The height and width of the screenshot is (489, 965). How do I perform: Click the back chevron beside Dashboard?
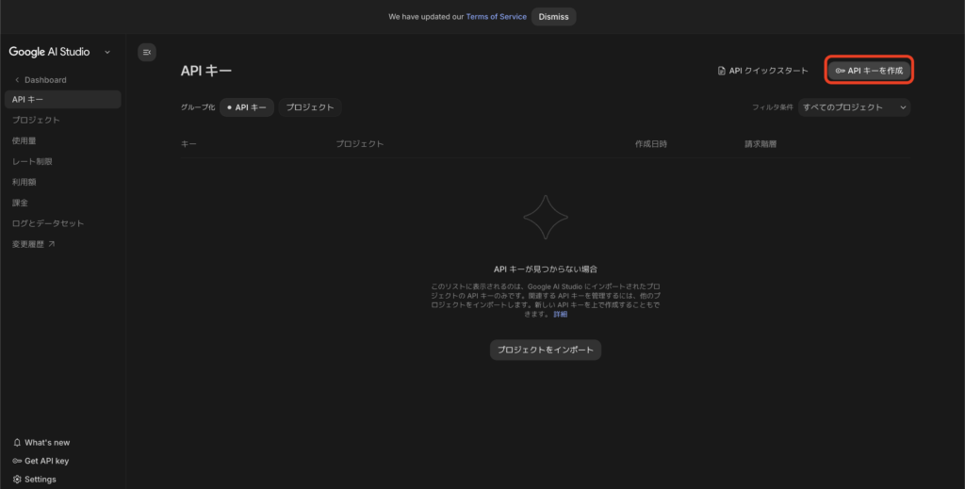tap(17, 80)
